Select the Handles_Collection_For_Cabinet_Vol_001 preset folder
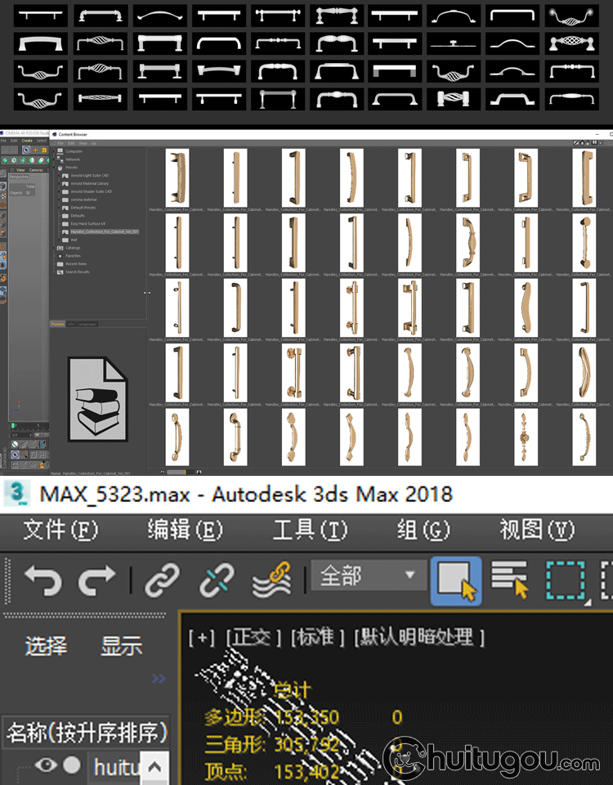 (104, 231)
